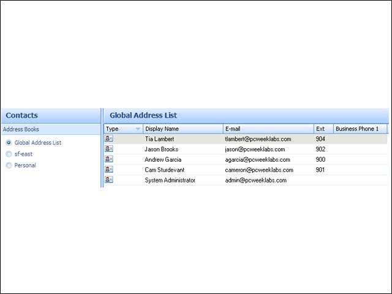Click jason@pcweeklabs.com email cell

click(255, 149)
